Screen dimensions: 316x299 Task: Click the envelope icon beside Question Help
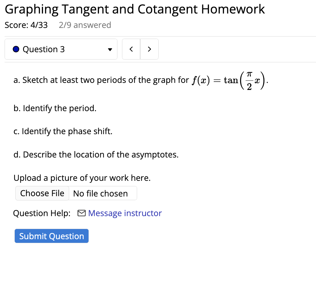pos(82,213)
